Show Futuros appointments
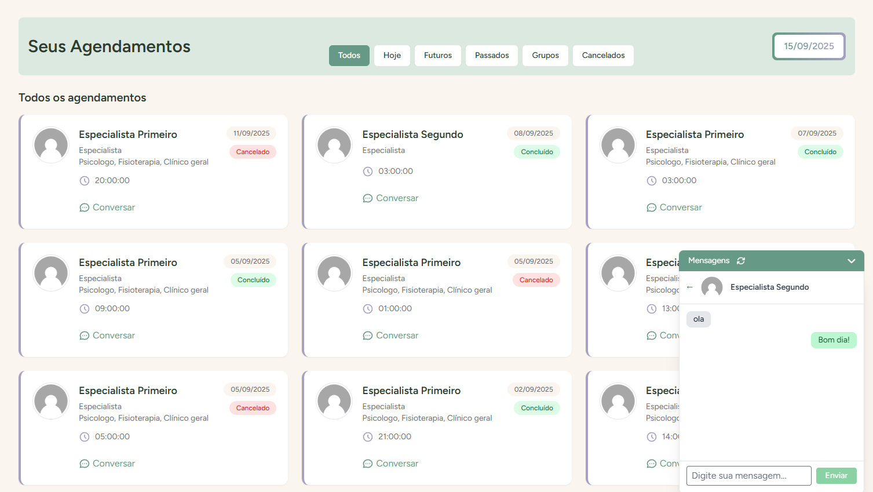 pyautogui.click(x=438, y=56)
